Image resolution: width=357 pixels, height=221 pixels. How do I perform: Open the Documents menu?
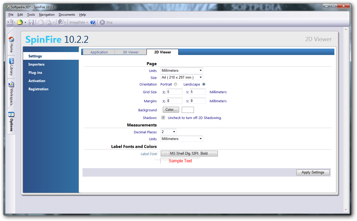[67, 15]
